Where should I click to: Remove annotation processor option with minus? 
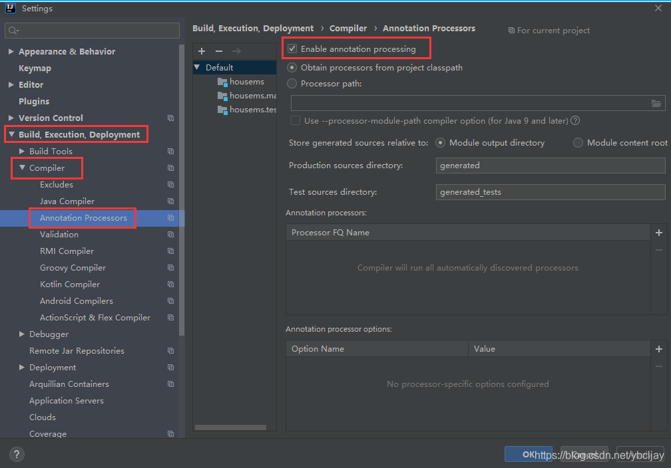pos(659,366)
